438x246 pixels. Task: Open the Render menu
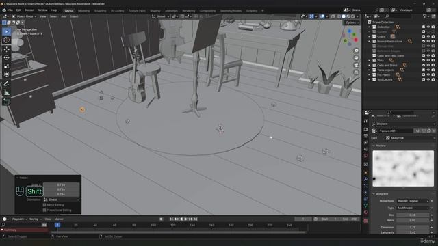(29, 10)
